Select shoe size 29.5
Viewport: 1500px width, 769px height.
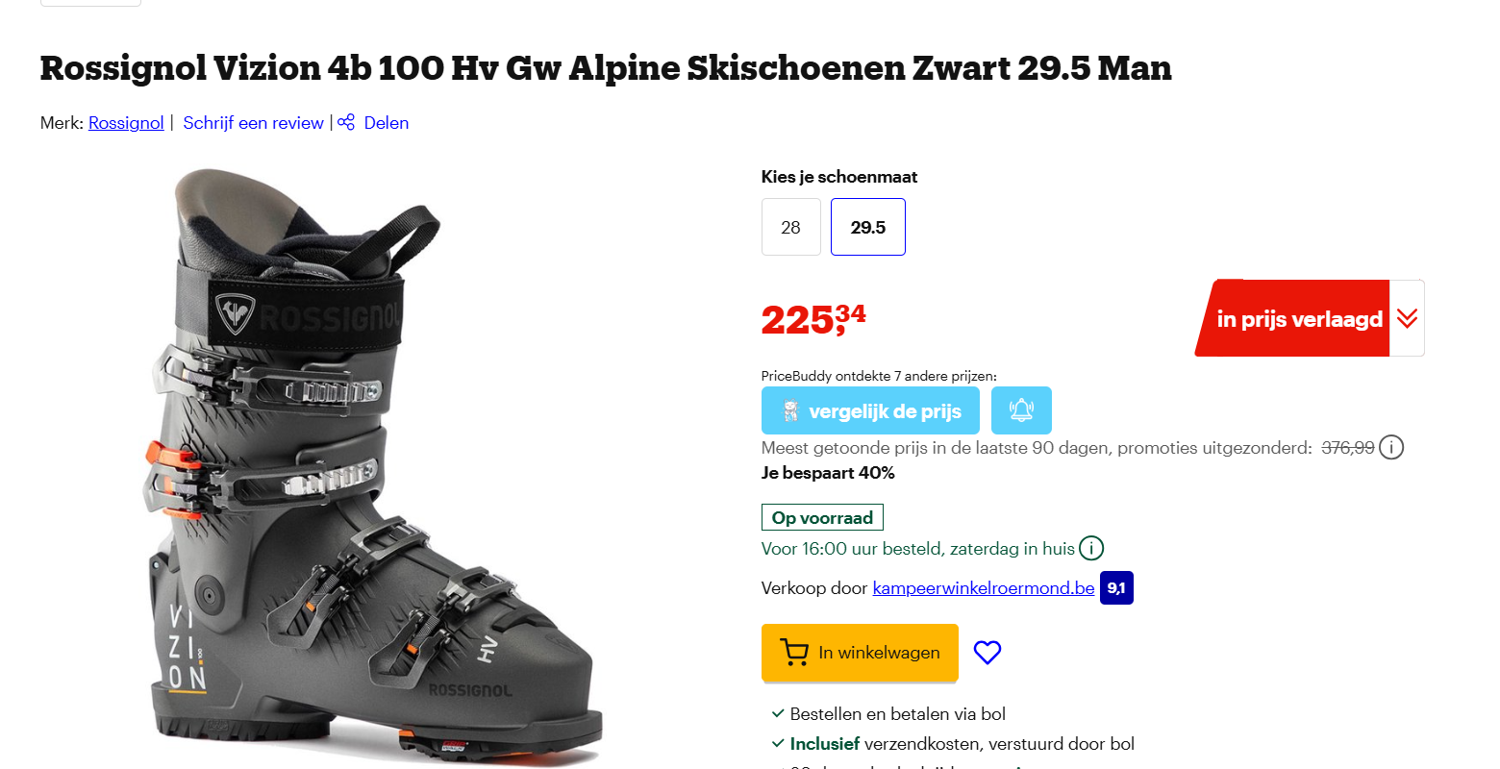point(867,227)
